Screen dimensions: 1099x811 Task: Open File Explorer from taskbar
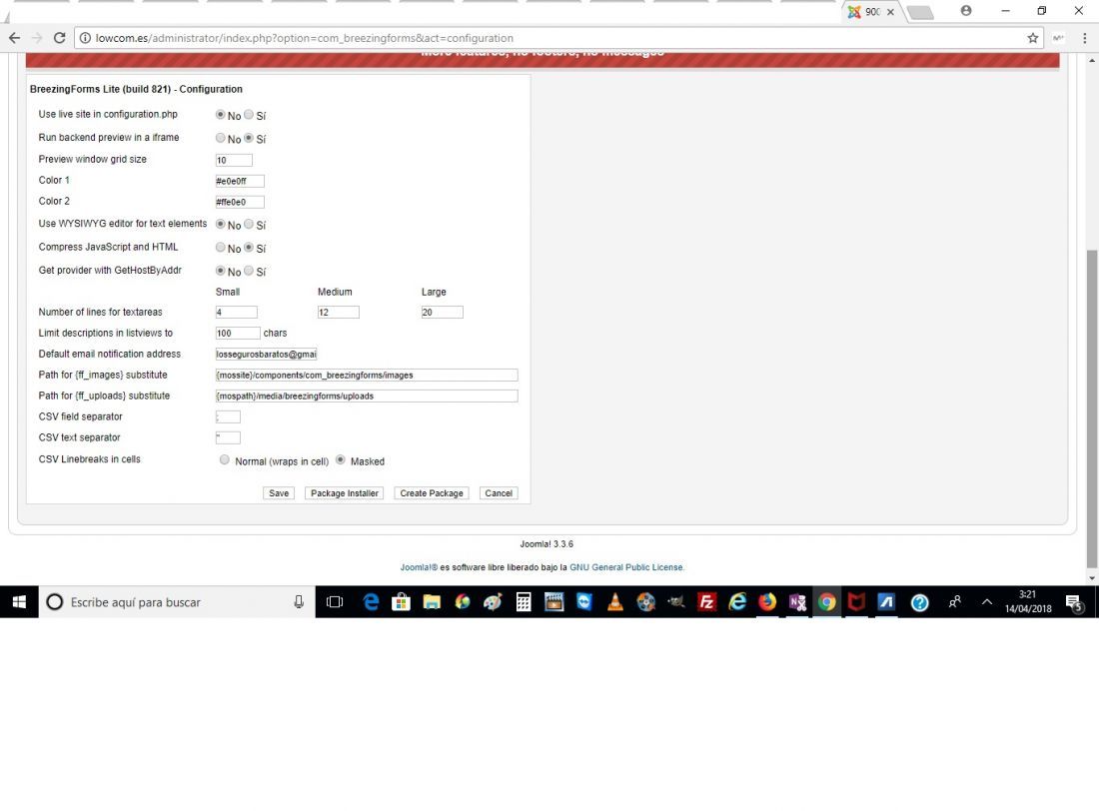click(432, 602)
